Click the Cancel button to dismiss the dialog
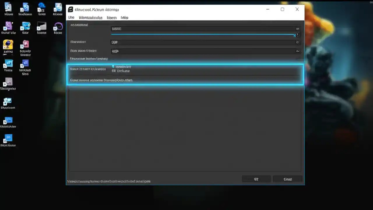The image size is (373, 210). click(x=287, y=179)
